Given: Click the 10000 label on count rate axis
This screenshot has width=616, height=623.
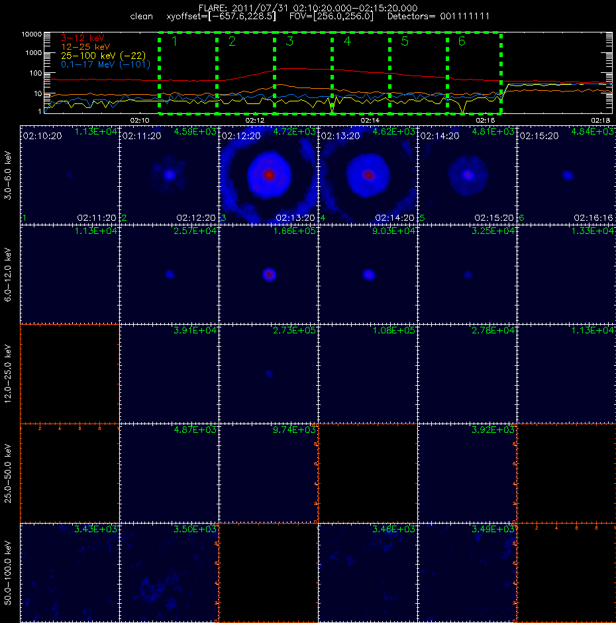Looking at the screenshot, I should [x=31, y=34].
